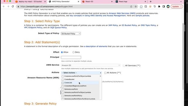Click the lock icon in address bar
This screenshot has height=106, width=188.
(18, 6)
